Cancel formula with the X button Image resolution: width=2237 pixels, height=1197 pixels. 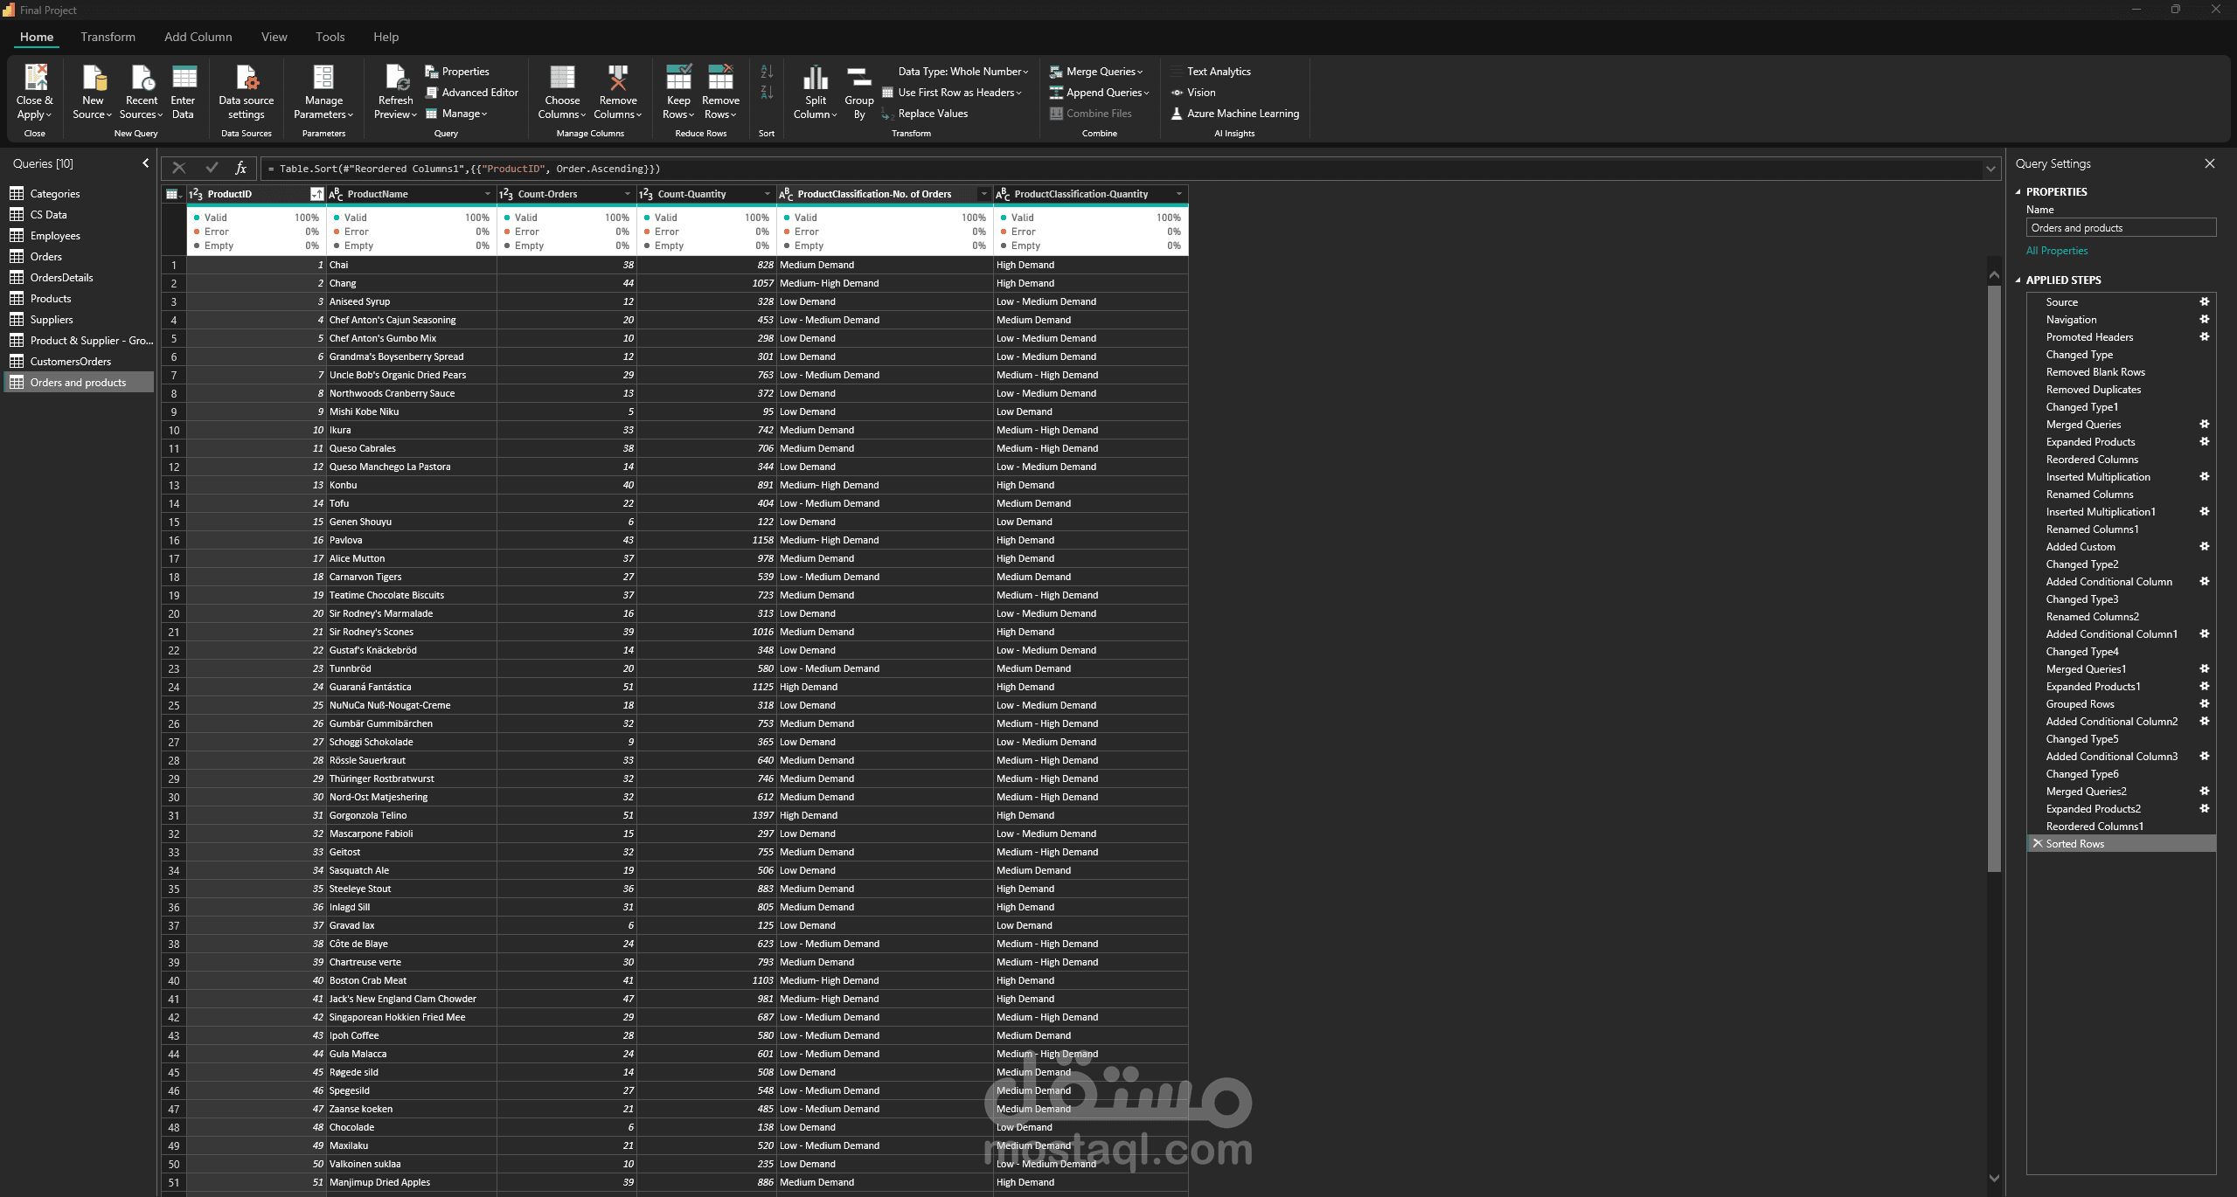[179, 168]
